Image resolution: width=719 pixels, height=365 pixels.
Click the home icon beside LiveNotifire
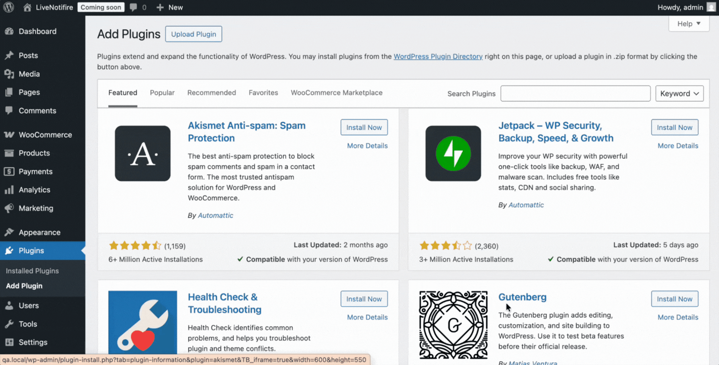(x=27, y=7)
